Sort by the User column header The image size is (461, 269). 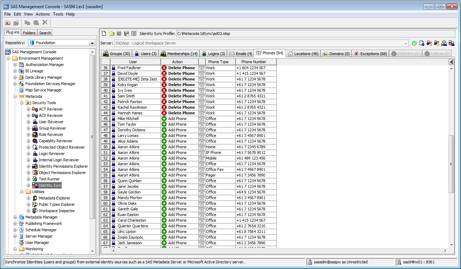tap(136, 62)
